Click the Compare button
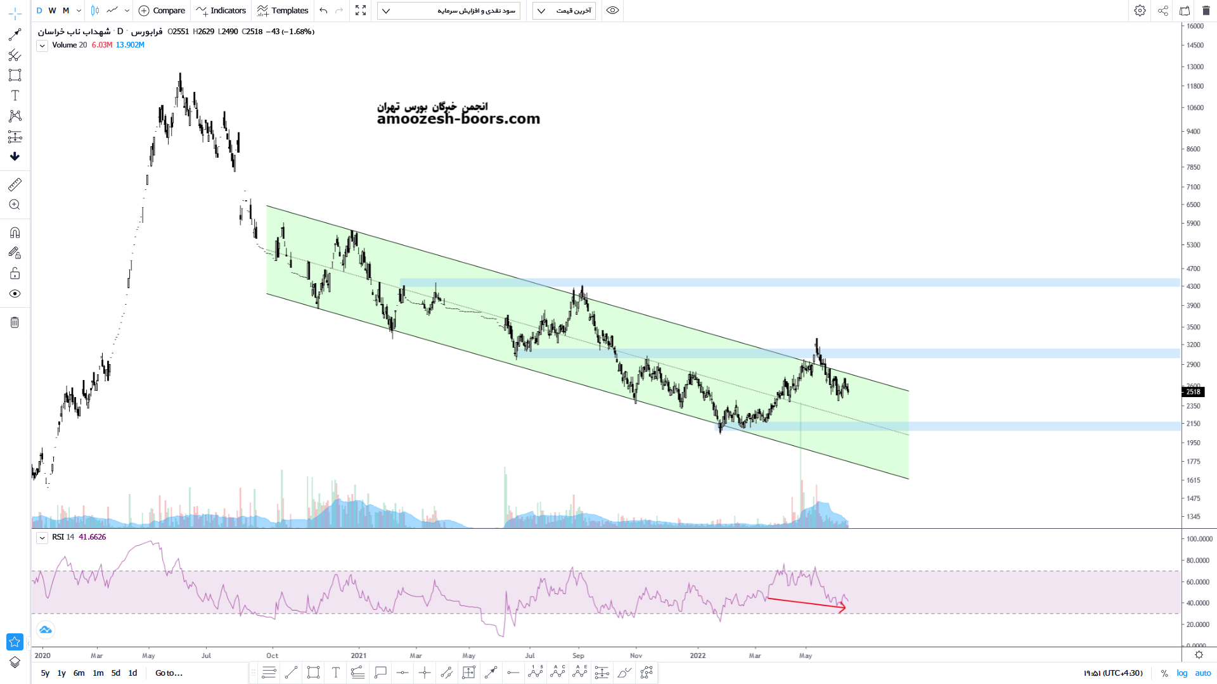 [x=162, y=11]
